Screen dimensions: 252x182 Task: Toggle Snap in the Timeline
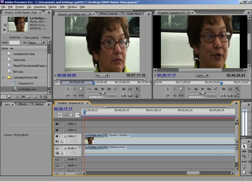(60, 115)
